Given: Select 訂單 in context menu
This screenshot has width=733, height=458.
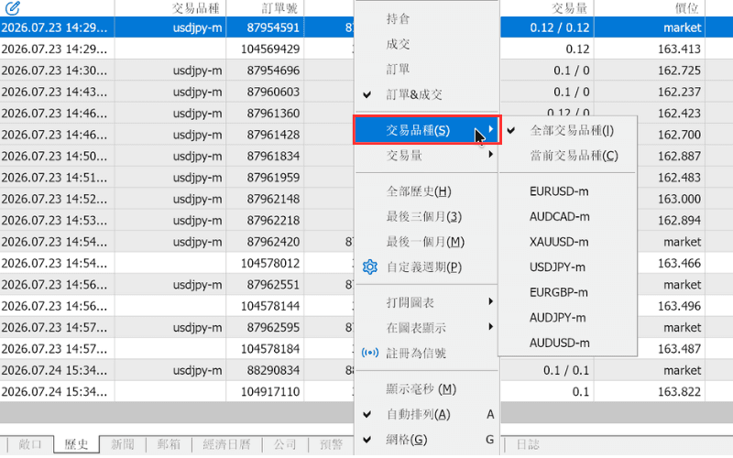Looking at the screenshot, I should tap(398, 70).
